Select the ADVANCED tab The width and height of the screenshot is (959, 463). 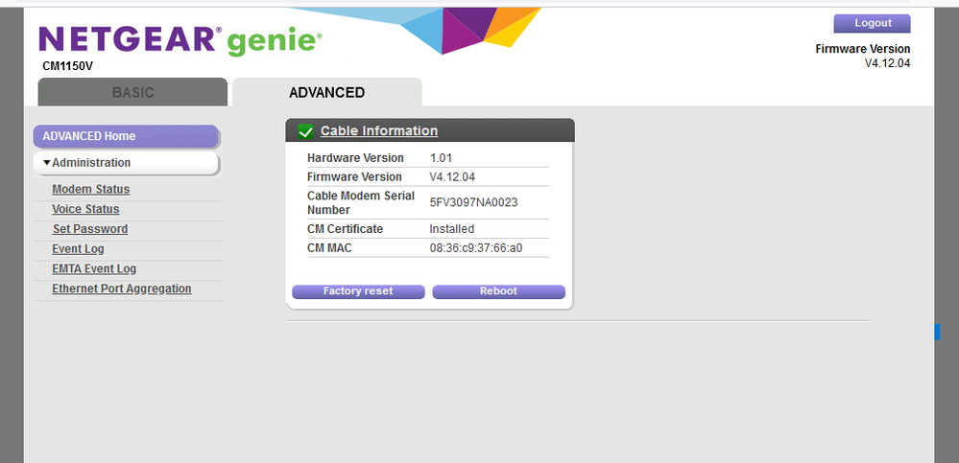pyautogui.click(x=327, y=92)
